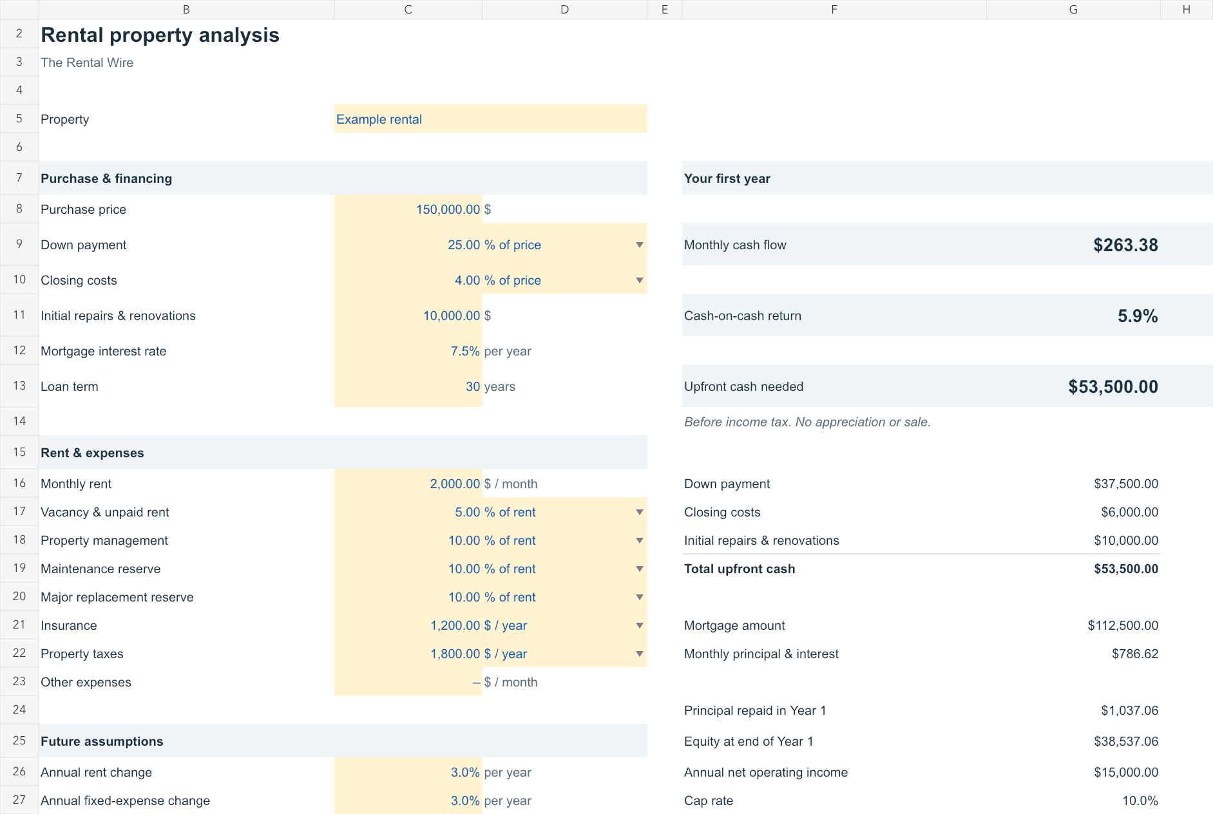Click the Principal repaid in Year 1 $1,037.06
1213x814 pixels.
1129,710
